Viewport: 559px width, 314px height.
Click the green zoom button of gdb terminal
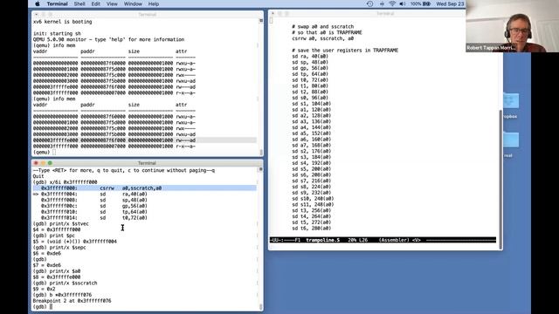coord(50,163)
